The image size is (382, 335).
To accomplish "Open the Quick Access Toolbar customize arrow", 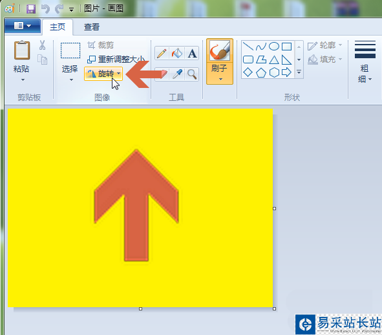I will click(x=71, y=10).
